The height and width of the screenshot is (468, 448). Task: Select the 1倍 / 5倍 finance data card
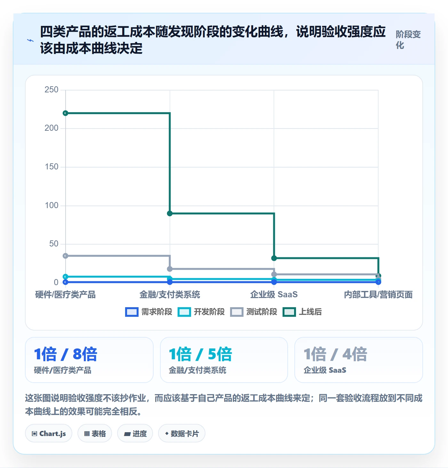tap(224, 360)
